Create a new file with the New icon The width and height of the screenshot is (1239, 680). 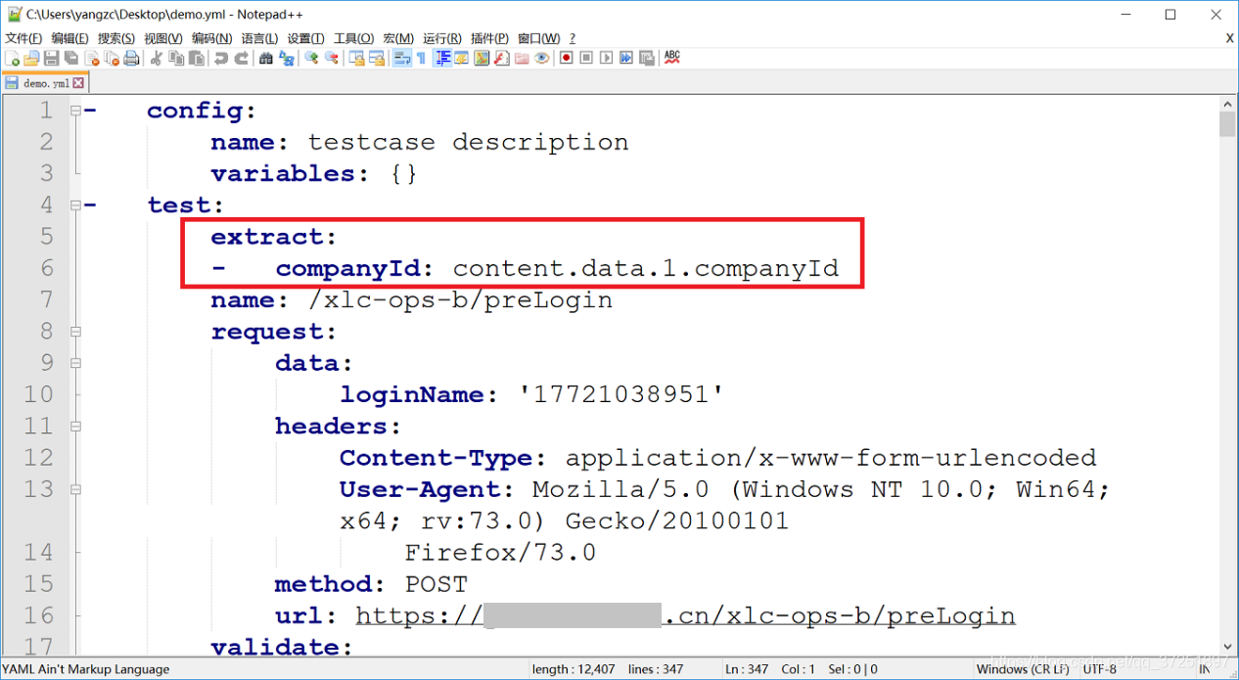tap(12, 59)
